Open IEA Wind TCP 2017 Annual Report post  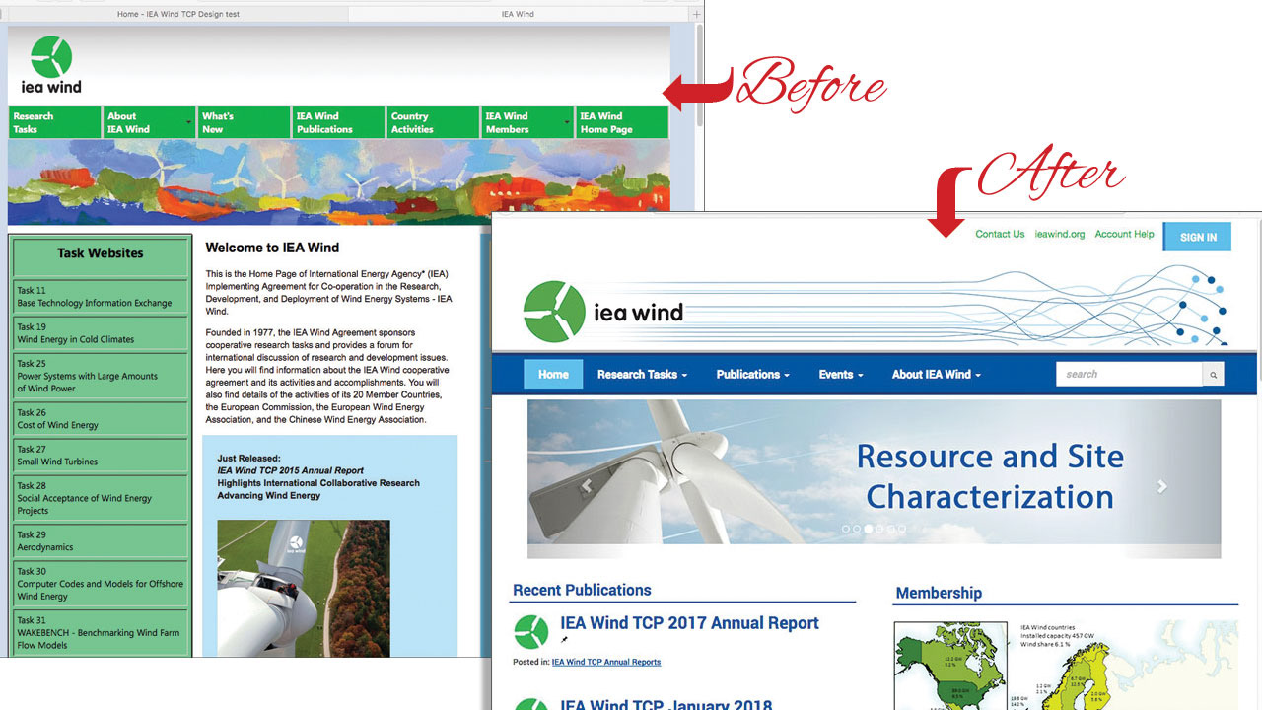(689, 623)
